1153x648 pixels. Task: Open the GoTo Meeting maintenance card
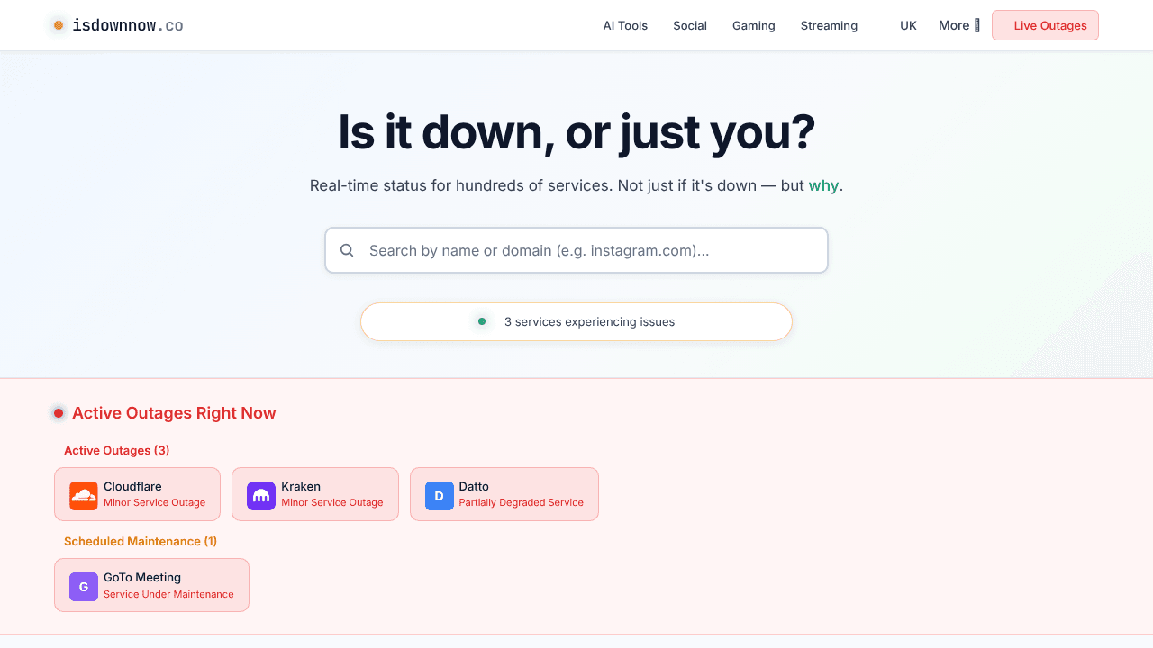click(x=151, y=585)
